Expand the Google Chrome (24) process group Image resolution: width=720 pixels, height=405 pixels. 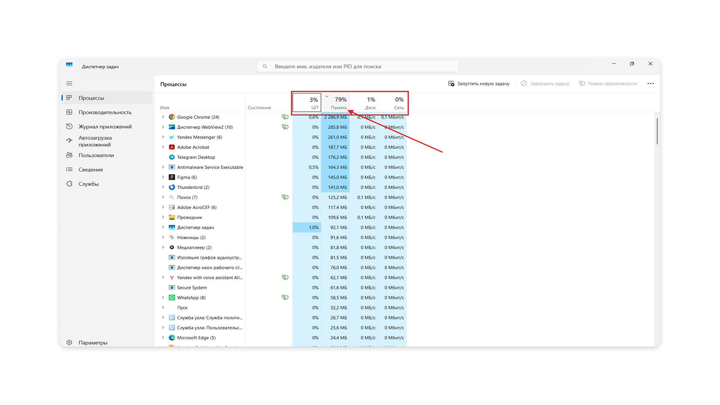[x=163, y=117]
